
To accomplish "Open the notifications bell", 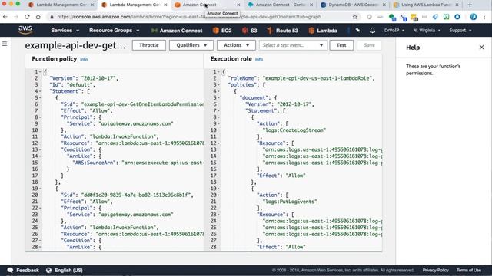I will pyautogui.click(x=372, y=31).
